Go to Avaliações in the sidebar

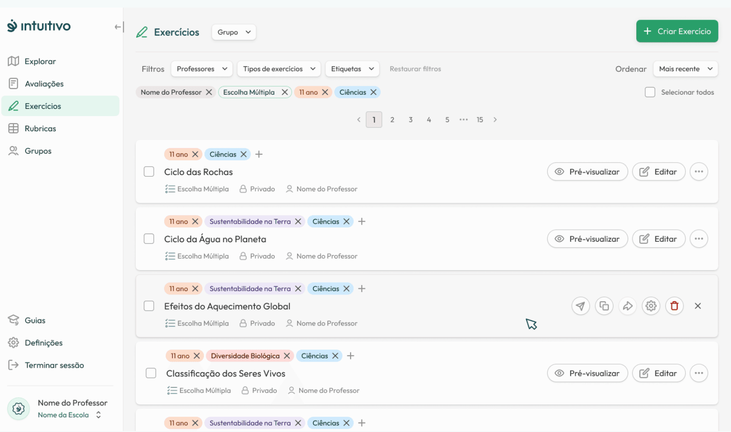pos(44,84)
